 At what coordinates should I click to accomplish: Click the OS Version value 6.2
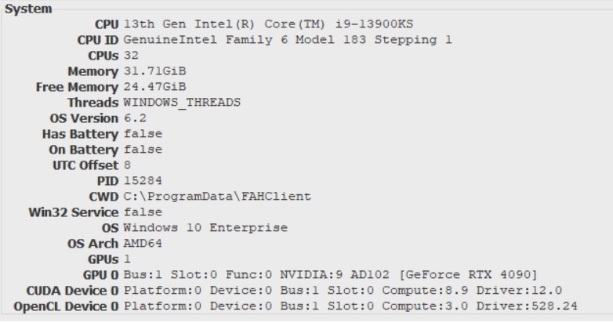pyautogui.click(x=135, y=118)
